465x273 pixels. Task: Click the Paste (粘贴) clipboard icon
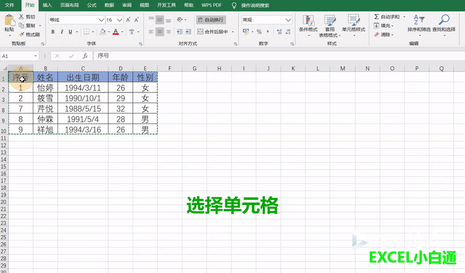pyautogui.click(x=9, y=20)
